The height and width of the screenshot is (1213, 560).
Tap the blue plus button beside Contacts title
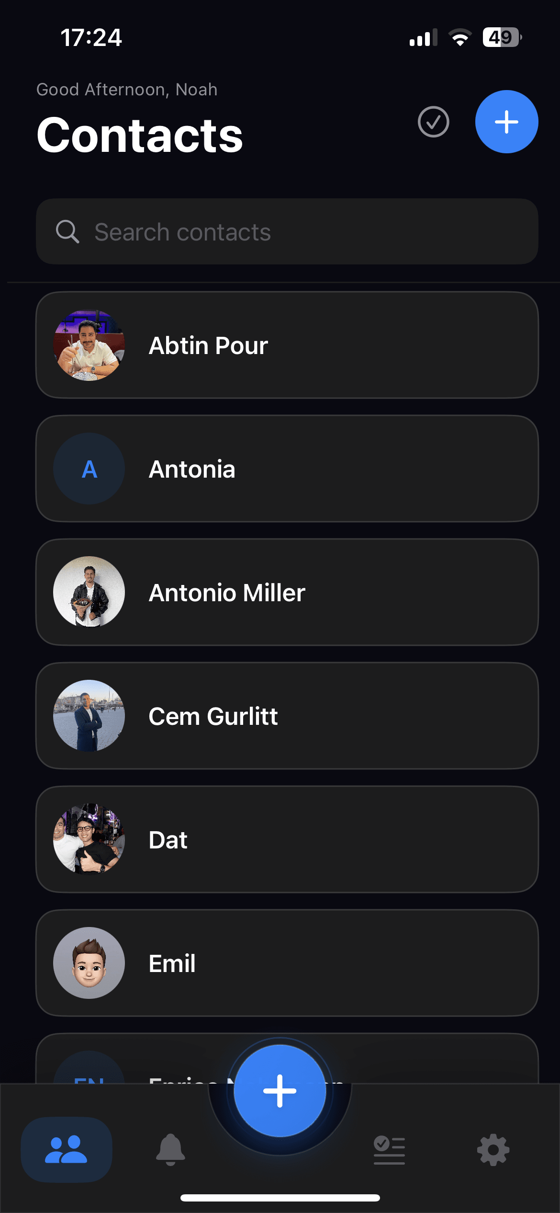506,122
